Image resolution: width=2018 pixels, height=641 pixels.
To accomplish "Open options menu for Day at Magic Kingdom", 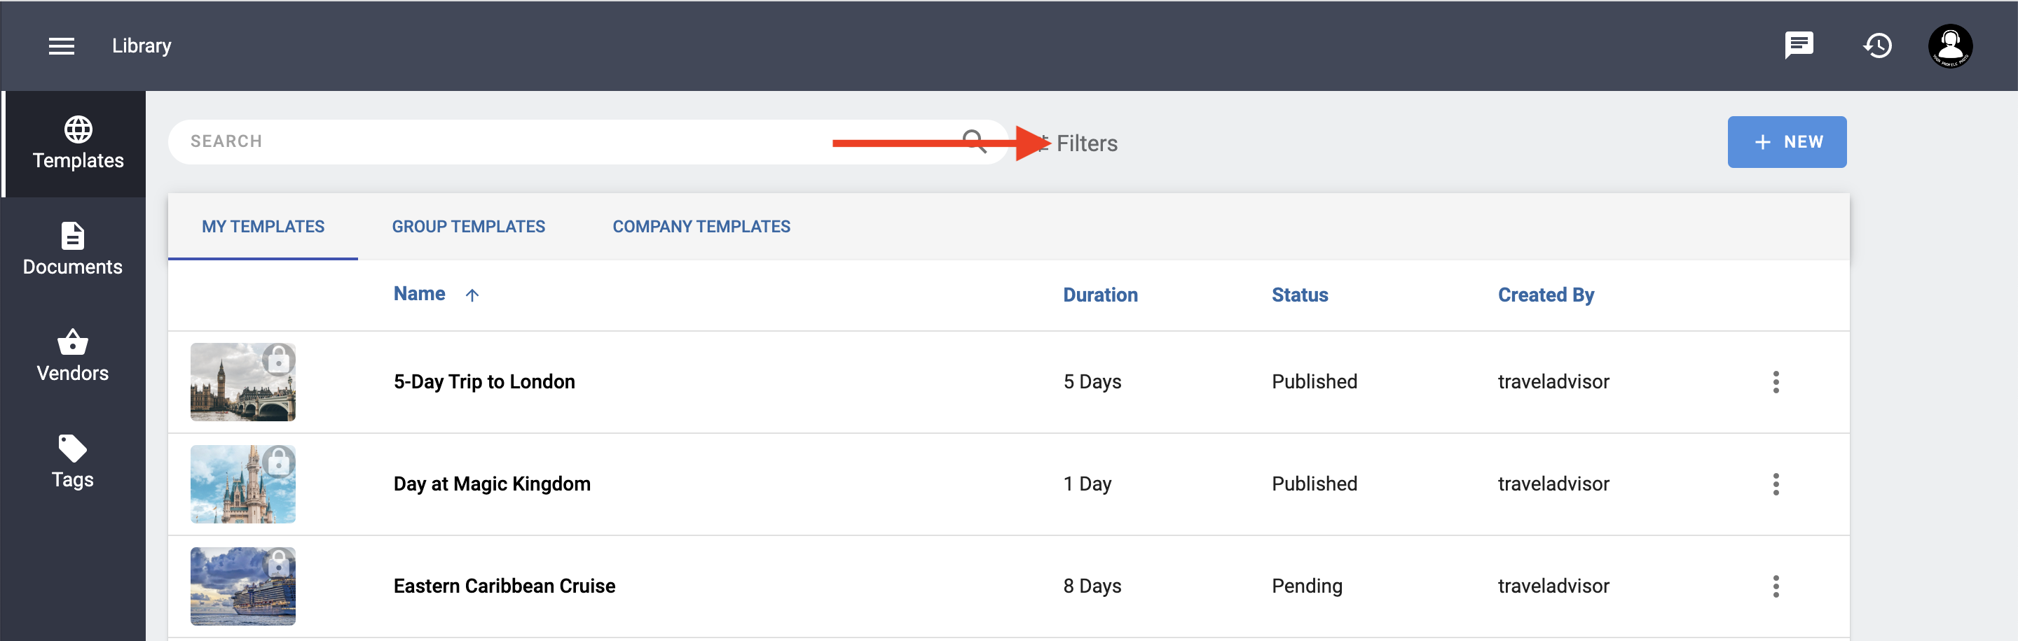I will pyautogui.click(x=1775, y=484).
